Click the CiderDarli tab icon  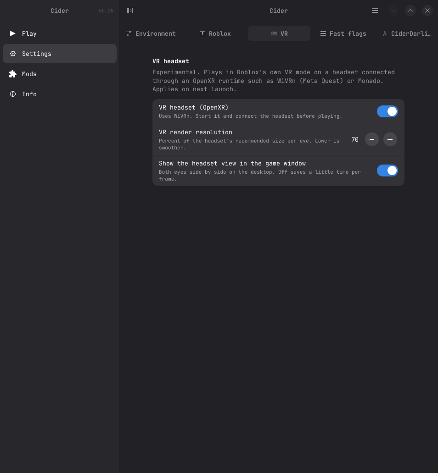385,33
